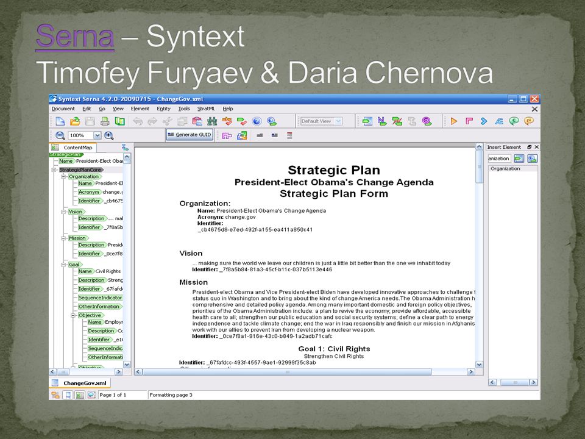Click the second blue-green icon in Insert Element panel
Image resolution: width=585 pixels, height=439 pixels.
[x=533, y=159]
